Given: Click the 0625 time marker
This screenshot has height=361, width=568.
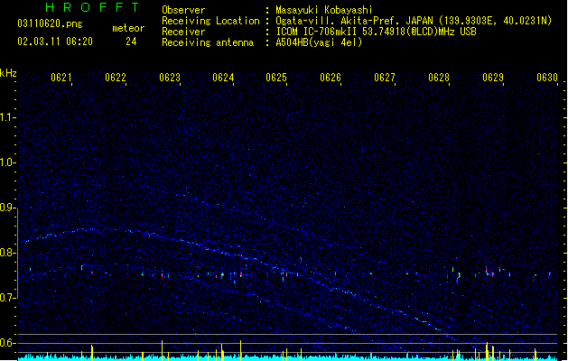Looking at the screenshot, I should [x=276, y=78].
